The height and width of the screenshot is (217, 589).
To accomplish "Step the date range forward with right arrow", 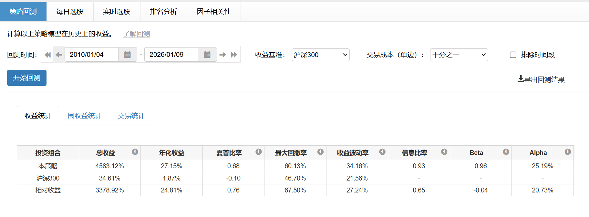I will pyautogui.click(x=222, y=55).
